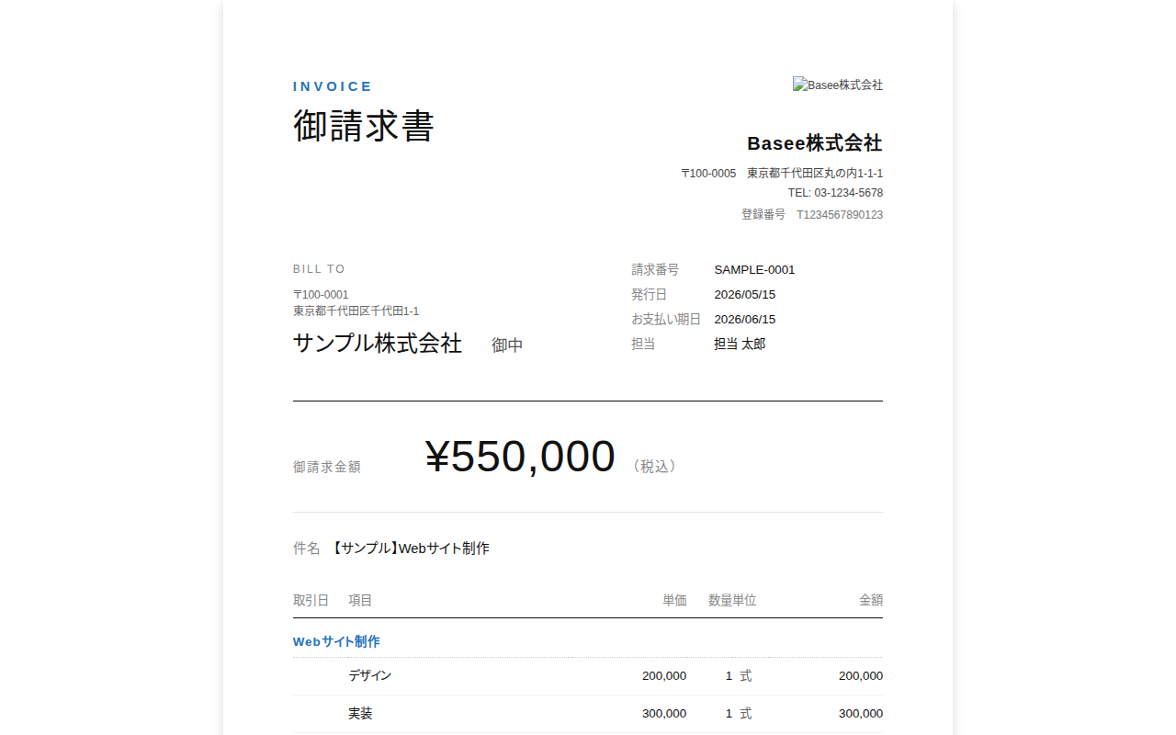Select client name サンプル株式会社
1176x735 pixels.
[x=378, y=344]
